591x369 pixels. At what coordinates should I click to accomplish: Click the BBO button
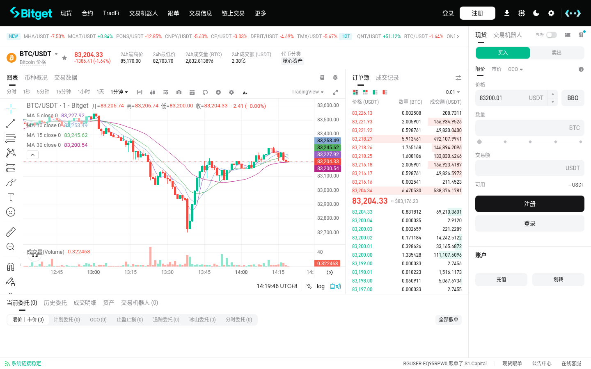coord(573,98)
